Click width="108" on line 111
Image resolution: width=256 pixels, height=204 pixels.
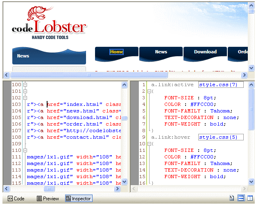point(94,157)
